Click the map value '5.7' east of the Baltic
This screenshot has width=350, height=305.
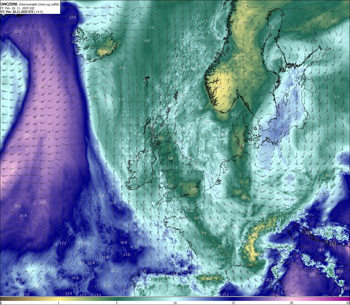(x=319, y=101)
